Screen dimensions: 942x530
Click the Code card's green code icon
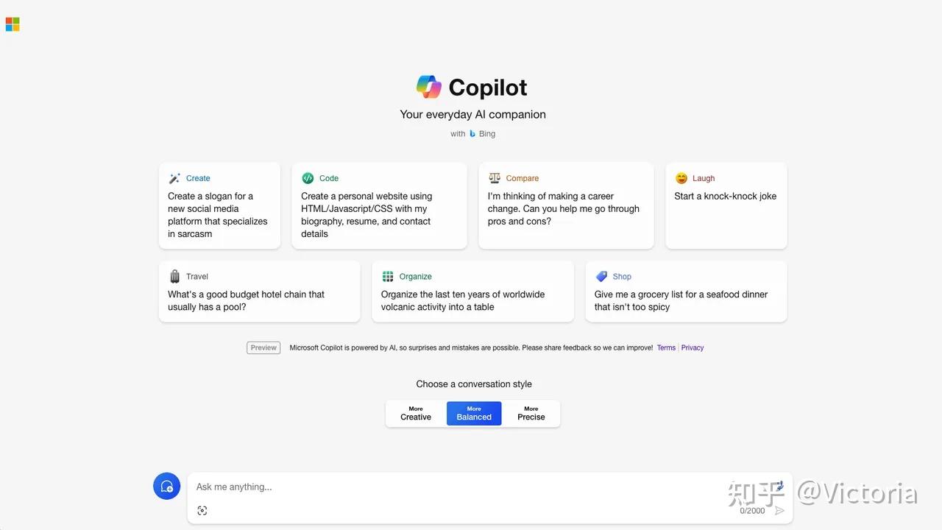click(x=308, y=178)
